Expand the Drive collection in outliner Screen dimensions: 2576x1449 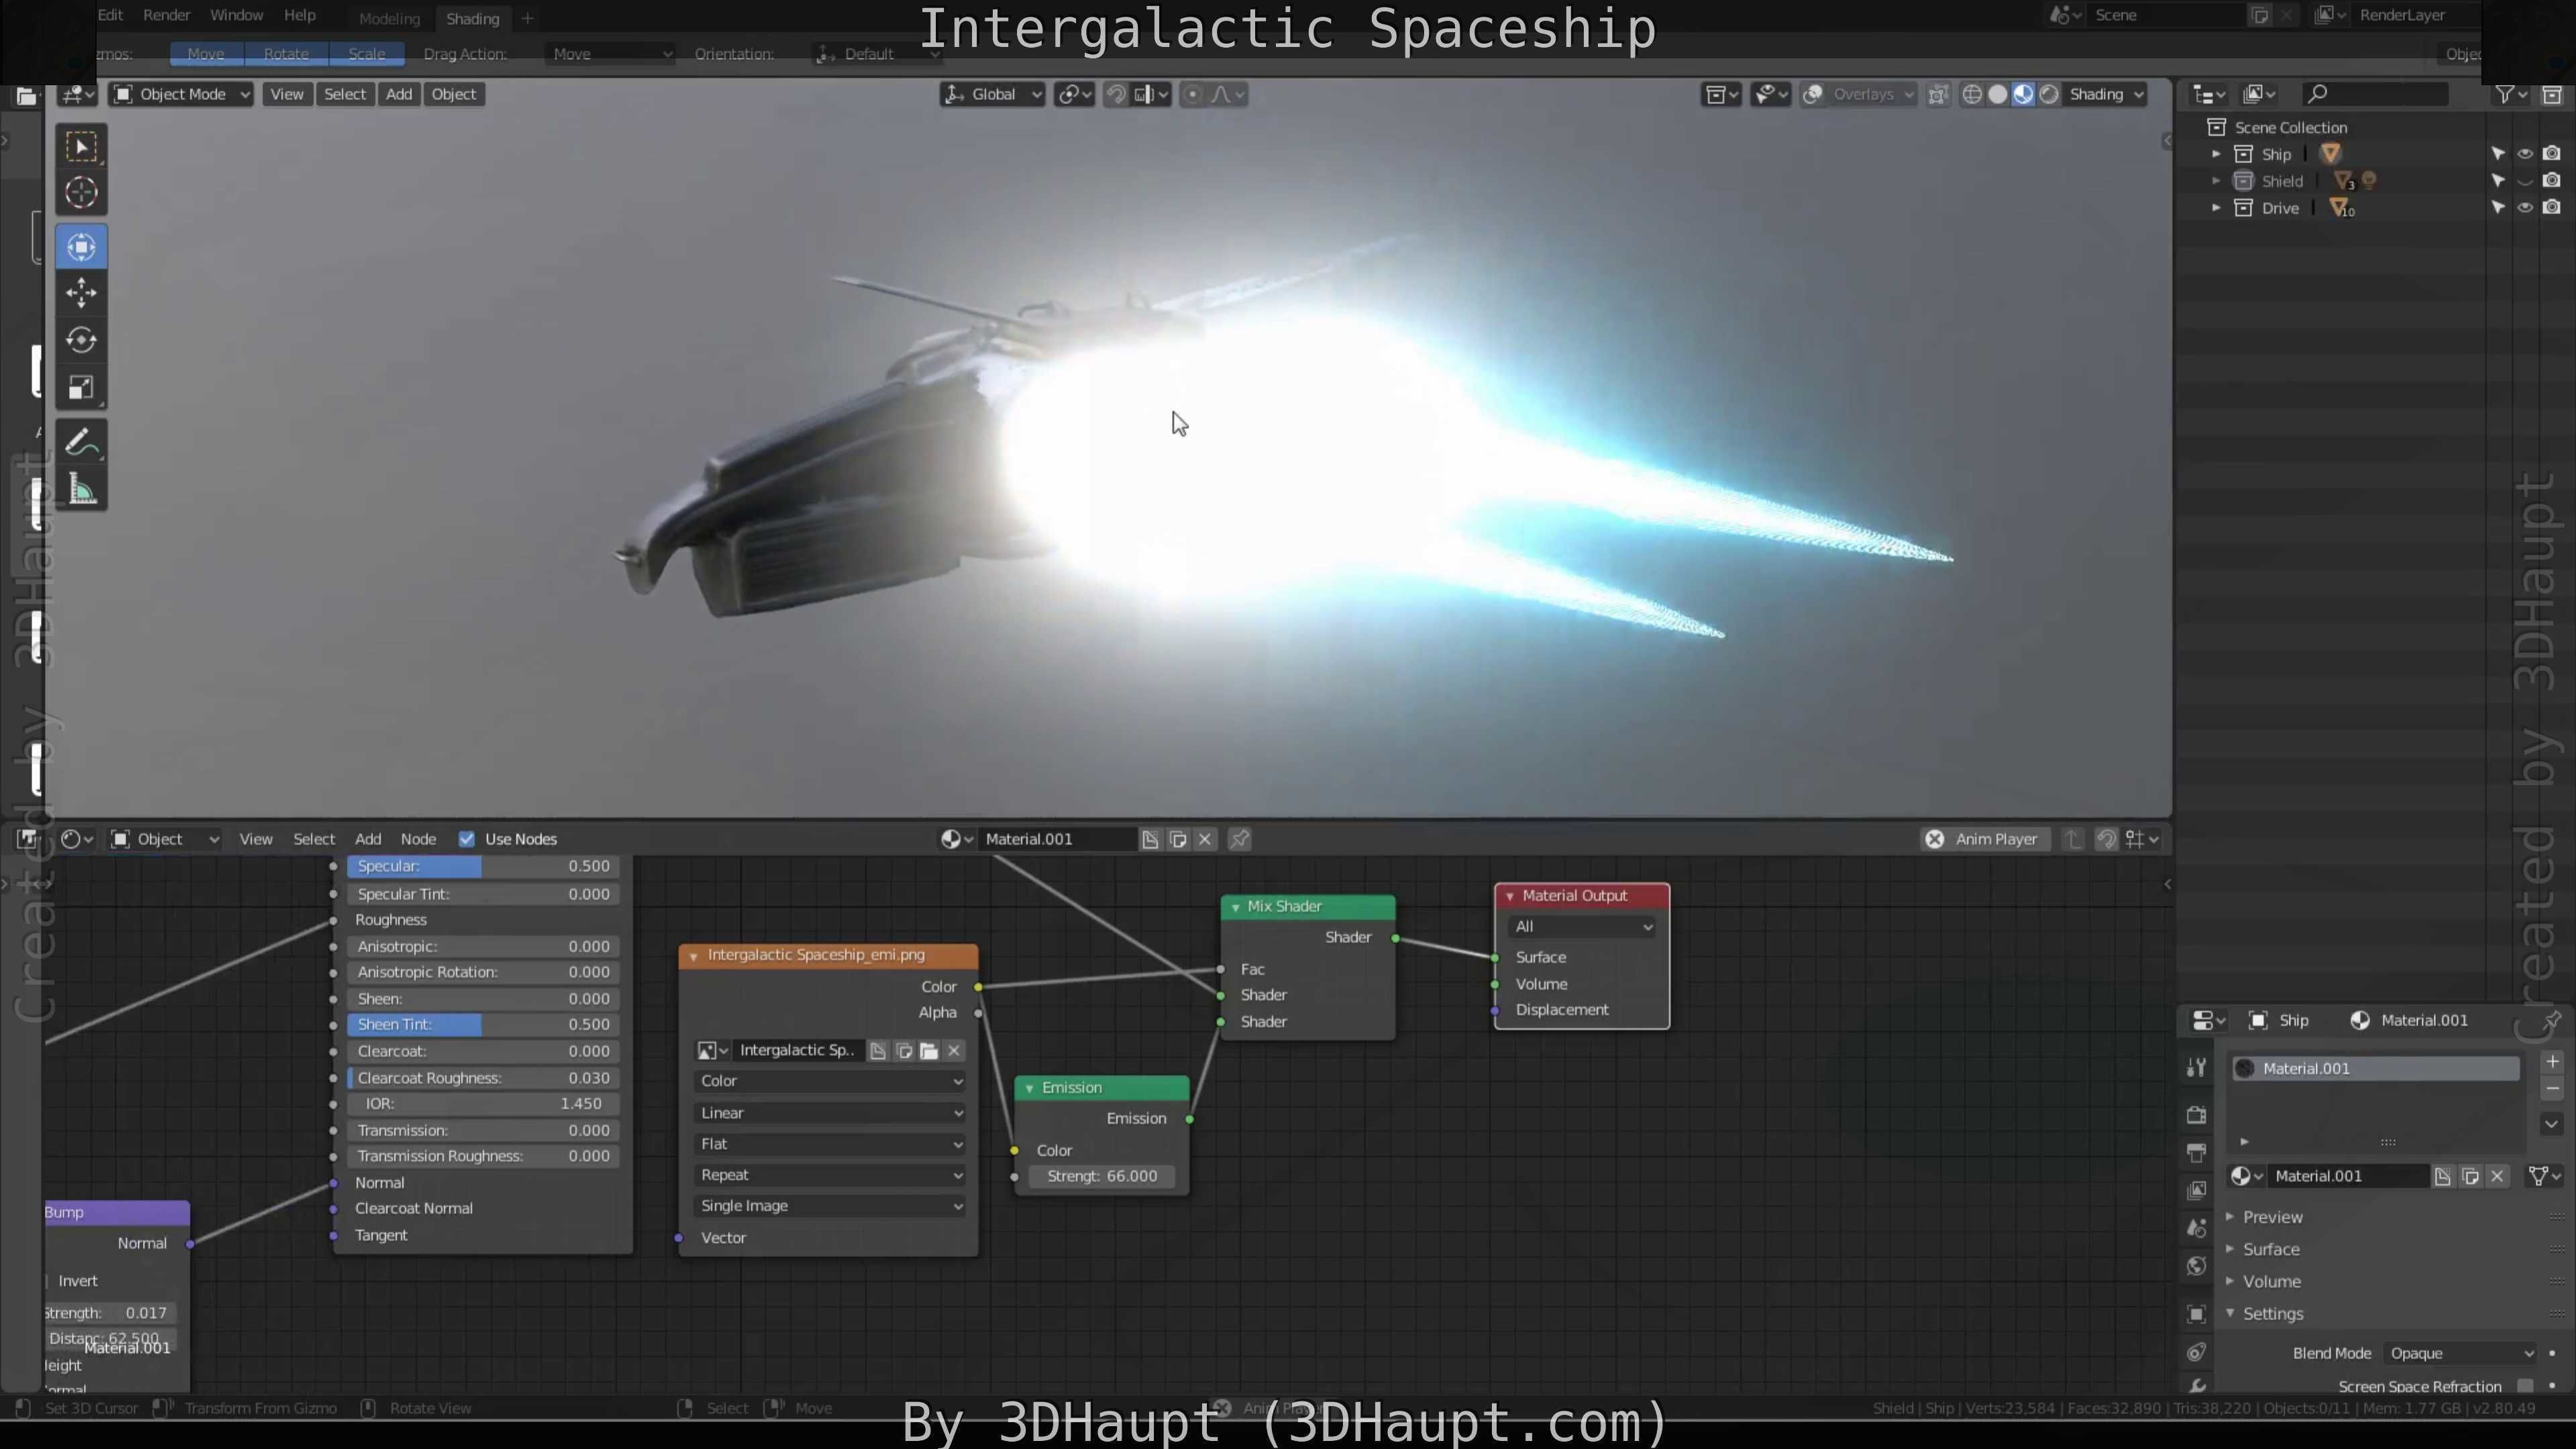click(x=2216, y=208)
